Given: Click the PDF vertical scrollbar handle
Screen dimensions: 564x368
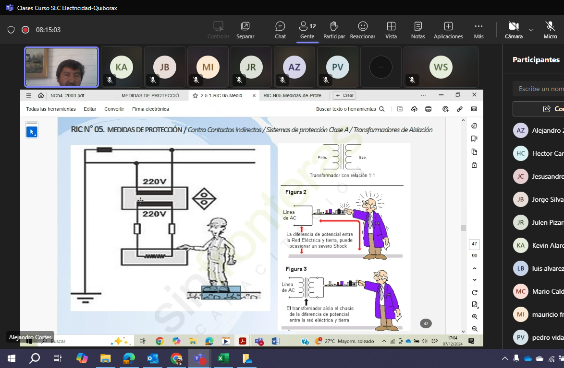Looking at the screenshot, I should (463, 228).
